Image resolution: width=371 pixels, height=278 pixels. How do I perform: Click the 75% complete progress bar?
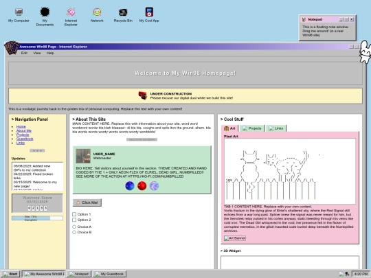tap(37, 218)
